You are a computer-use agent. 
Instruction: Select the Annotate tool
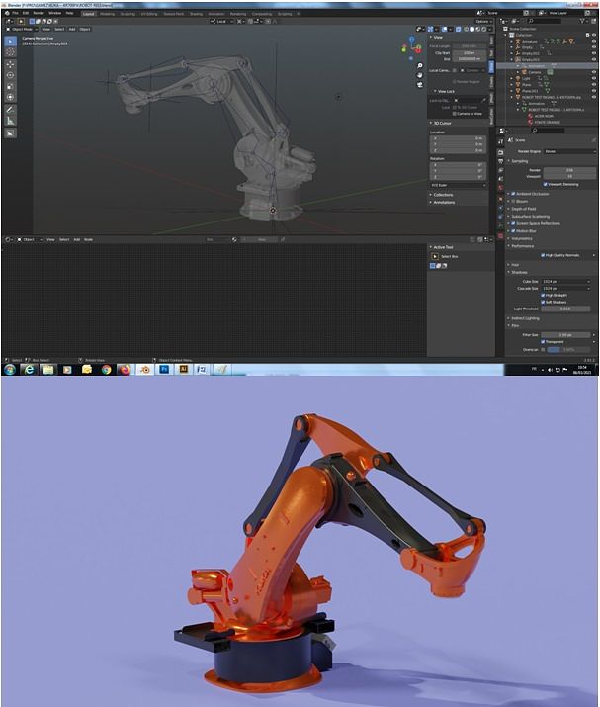(x=11, y=109)
